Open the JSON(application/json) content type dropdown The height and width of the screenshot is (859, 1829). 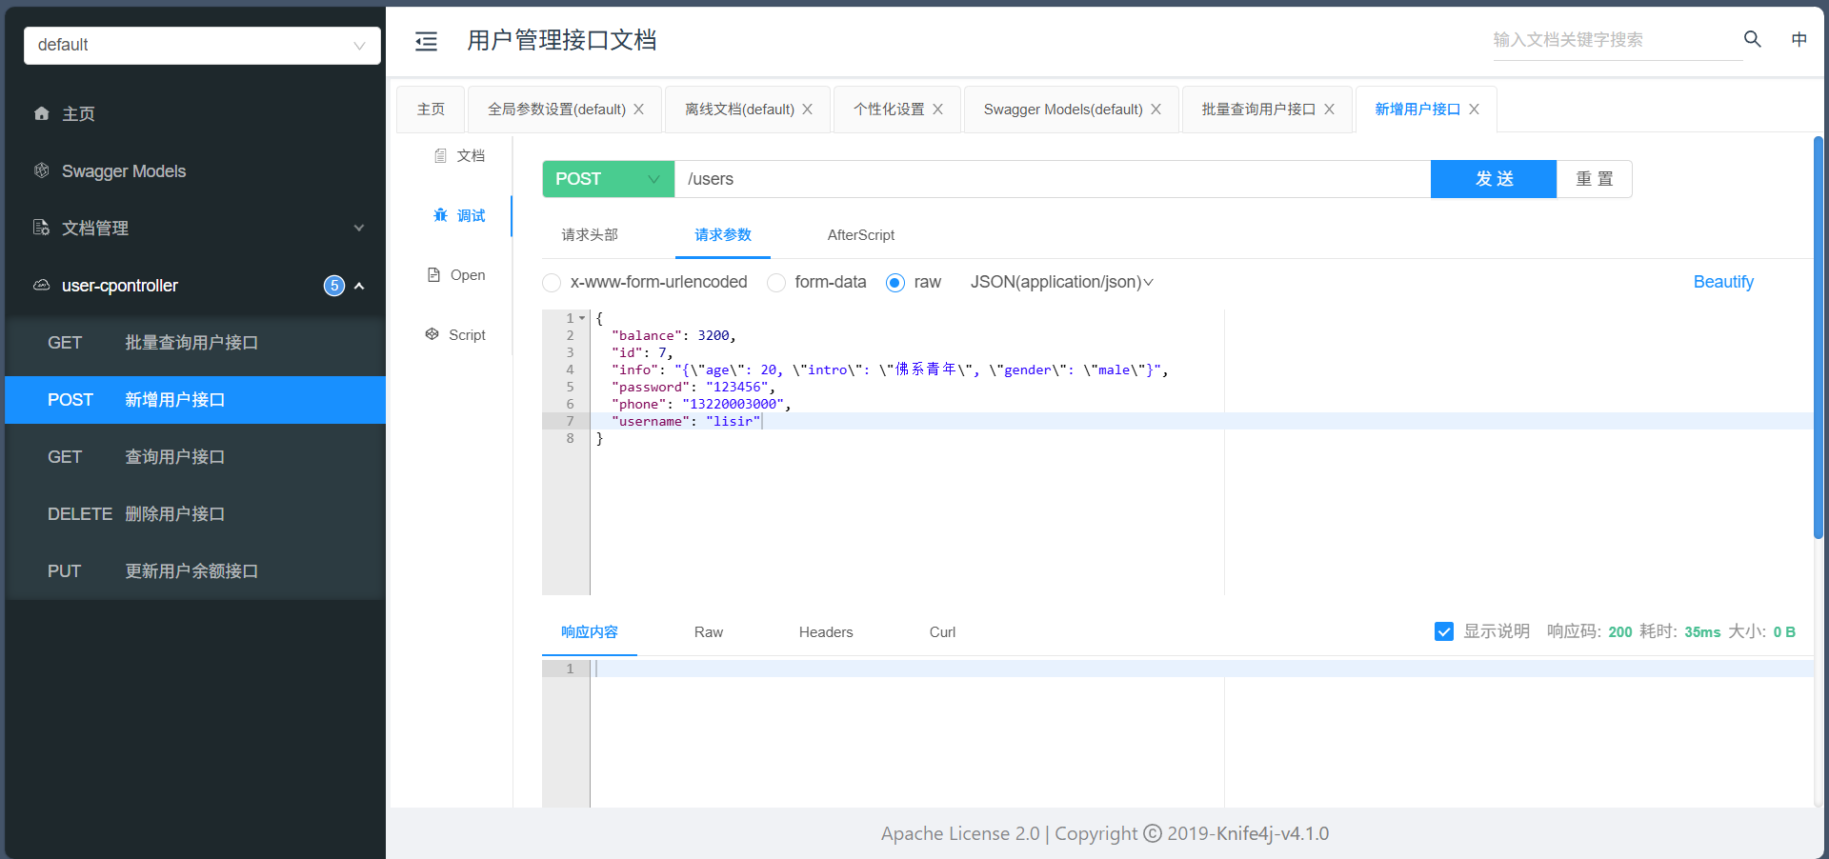[x=1061, y=282]
